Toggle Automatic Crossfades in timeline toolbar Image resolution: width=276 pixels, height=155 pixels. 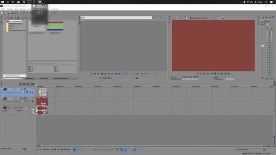(125, 149)
